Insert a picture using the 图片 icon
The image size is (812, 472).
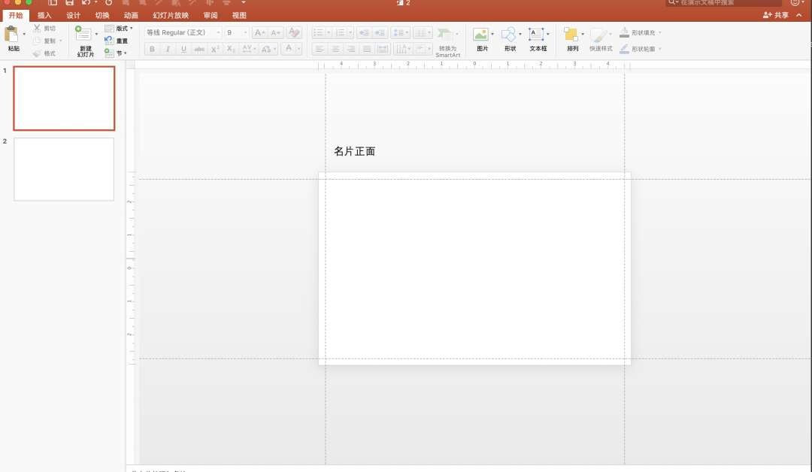point(481,35)
